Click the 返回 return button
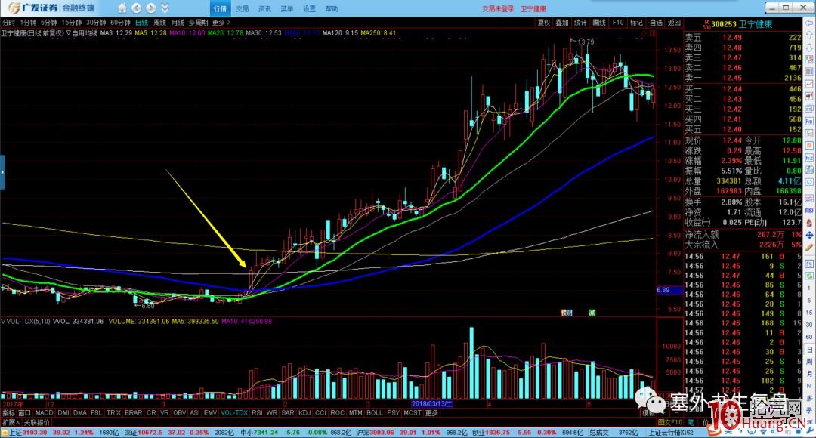Image resolution: width=816 pixels, height=438 pixels. pyautogui.click(x=674, y=23)
